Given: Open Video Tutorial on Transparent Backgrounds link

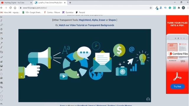Looking at the screenshot, I should 87,25.
